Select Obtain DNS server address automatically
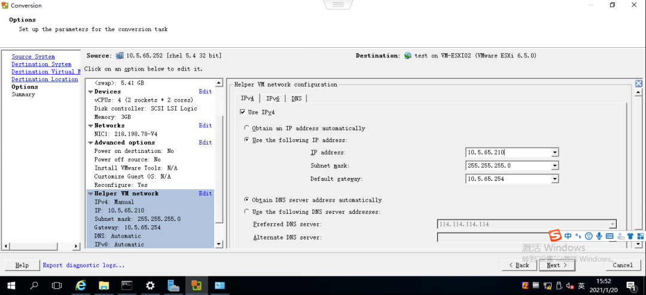This screenshot has height=295, width=646. coord(247,200)
